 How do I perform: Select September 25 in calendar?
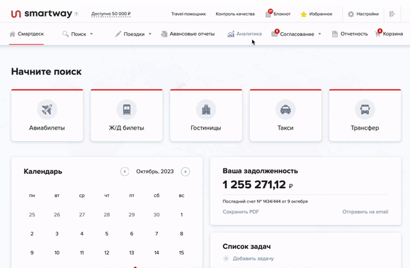(32, 215)
